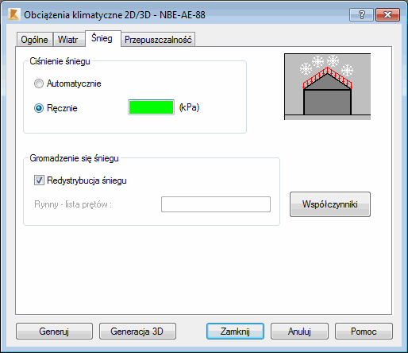This screenshot has width=408, height=353.
Task: Click the snow load roof illustration
Action: (x=327, y=87)
